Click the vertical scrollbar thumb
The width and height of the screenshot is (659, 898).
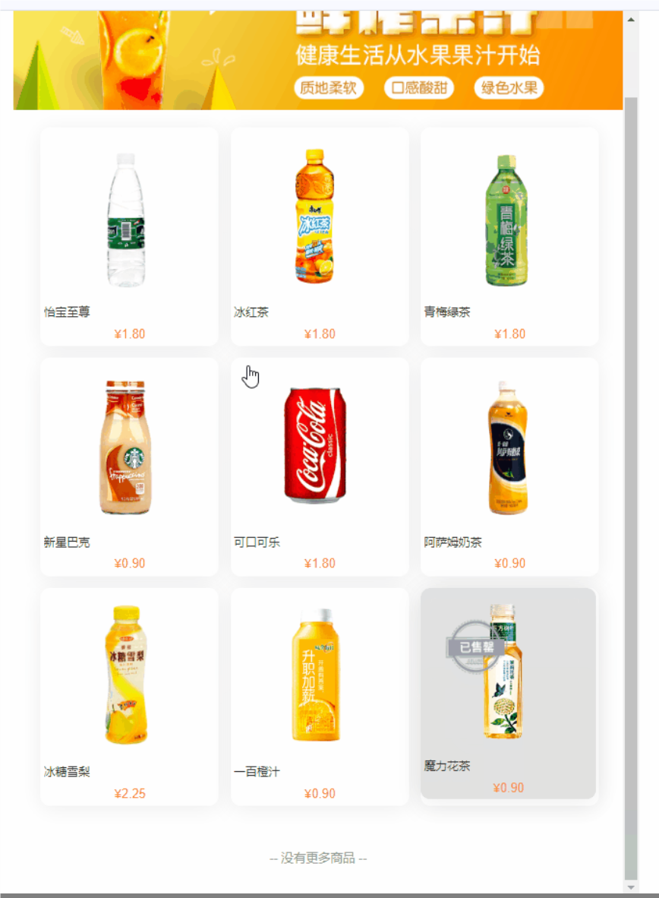631,488
